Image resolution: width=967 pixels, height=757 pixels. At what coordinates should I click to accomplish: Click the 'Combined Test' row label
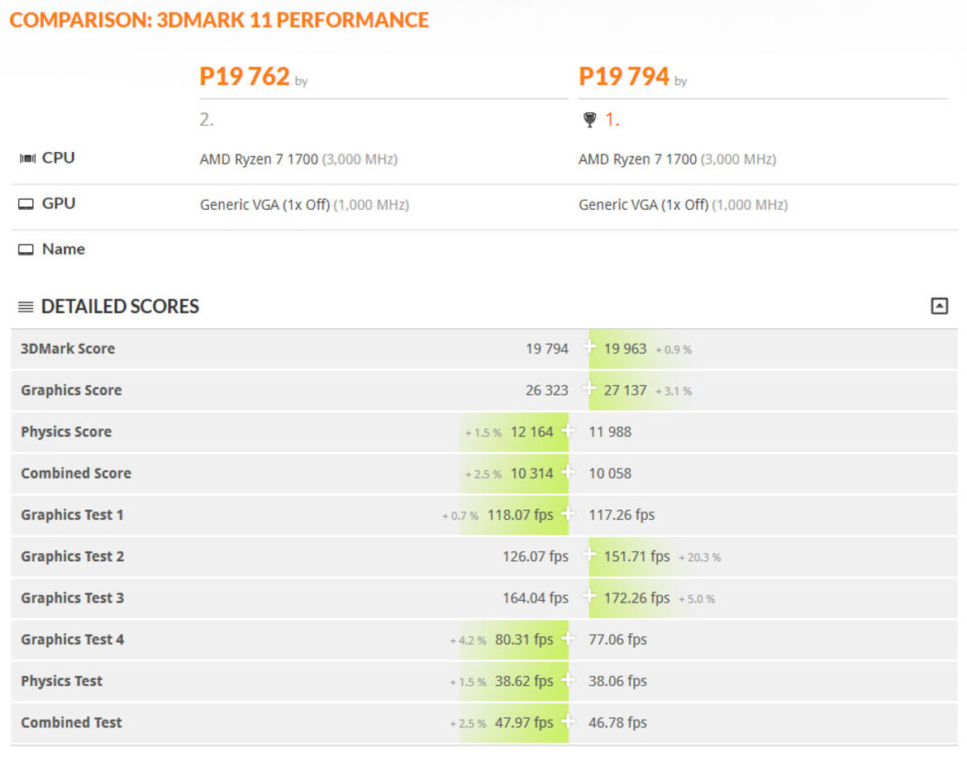(x=71, y=722)
